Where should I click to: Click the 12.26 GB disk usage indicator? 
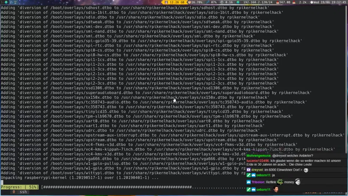click(x=174, y=2)
